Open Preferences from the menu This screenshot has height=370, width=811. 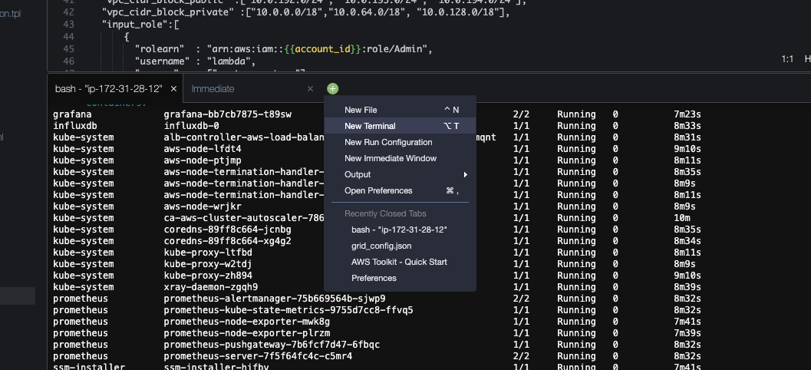378,190
